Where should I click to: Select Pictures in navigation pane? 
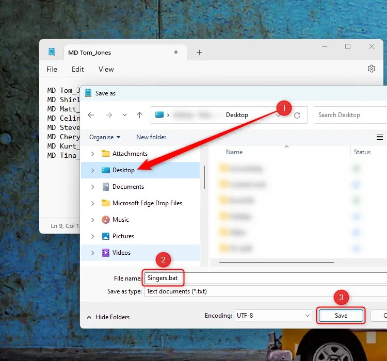pos(140,236)
